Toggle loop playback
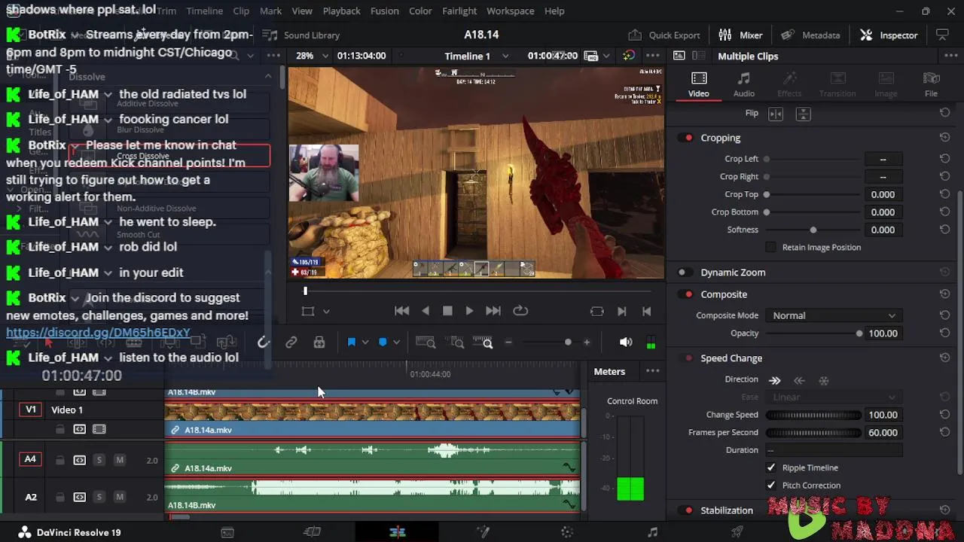Image resolution: width=964 pixels, height=542 pixels. [x=520, y=311]
